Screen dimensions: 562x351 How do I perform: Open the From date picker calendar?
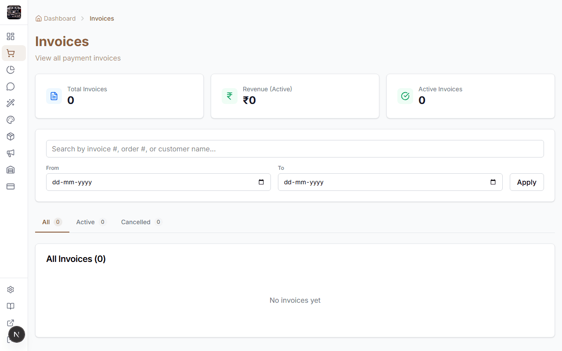coord(262,182)
